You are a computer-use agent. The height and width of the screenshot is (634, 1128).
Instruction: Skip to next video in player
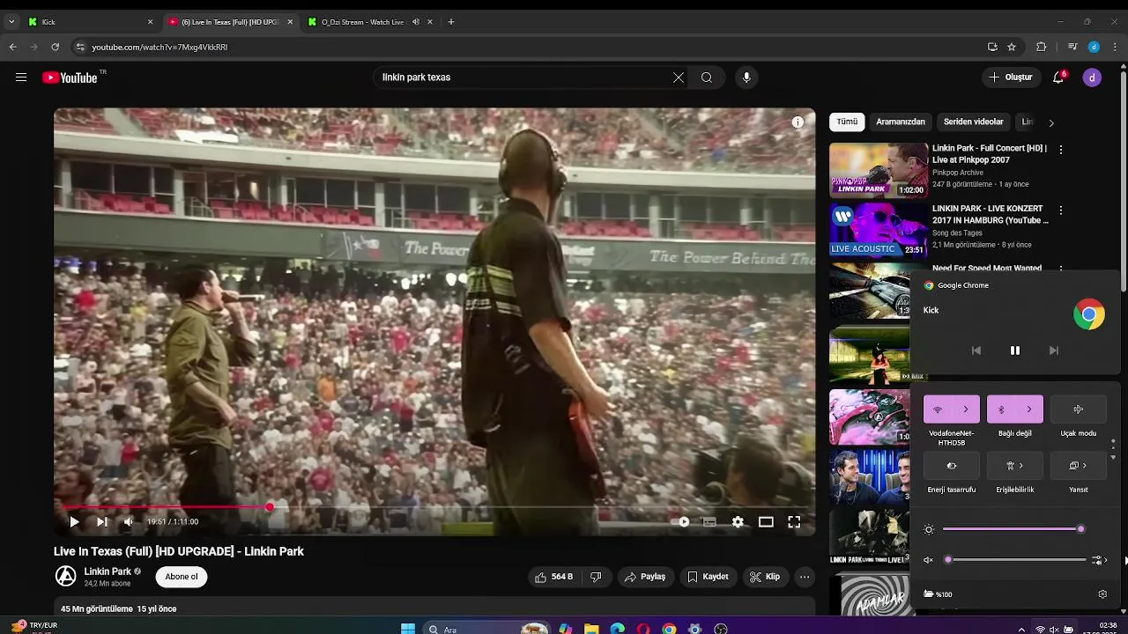(102, 522)
